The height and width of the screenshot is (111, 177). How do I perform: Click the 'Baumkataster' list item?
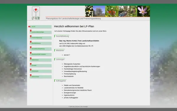pos(69,76)
